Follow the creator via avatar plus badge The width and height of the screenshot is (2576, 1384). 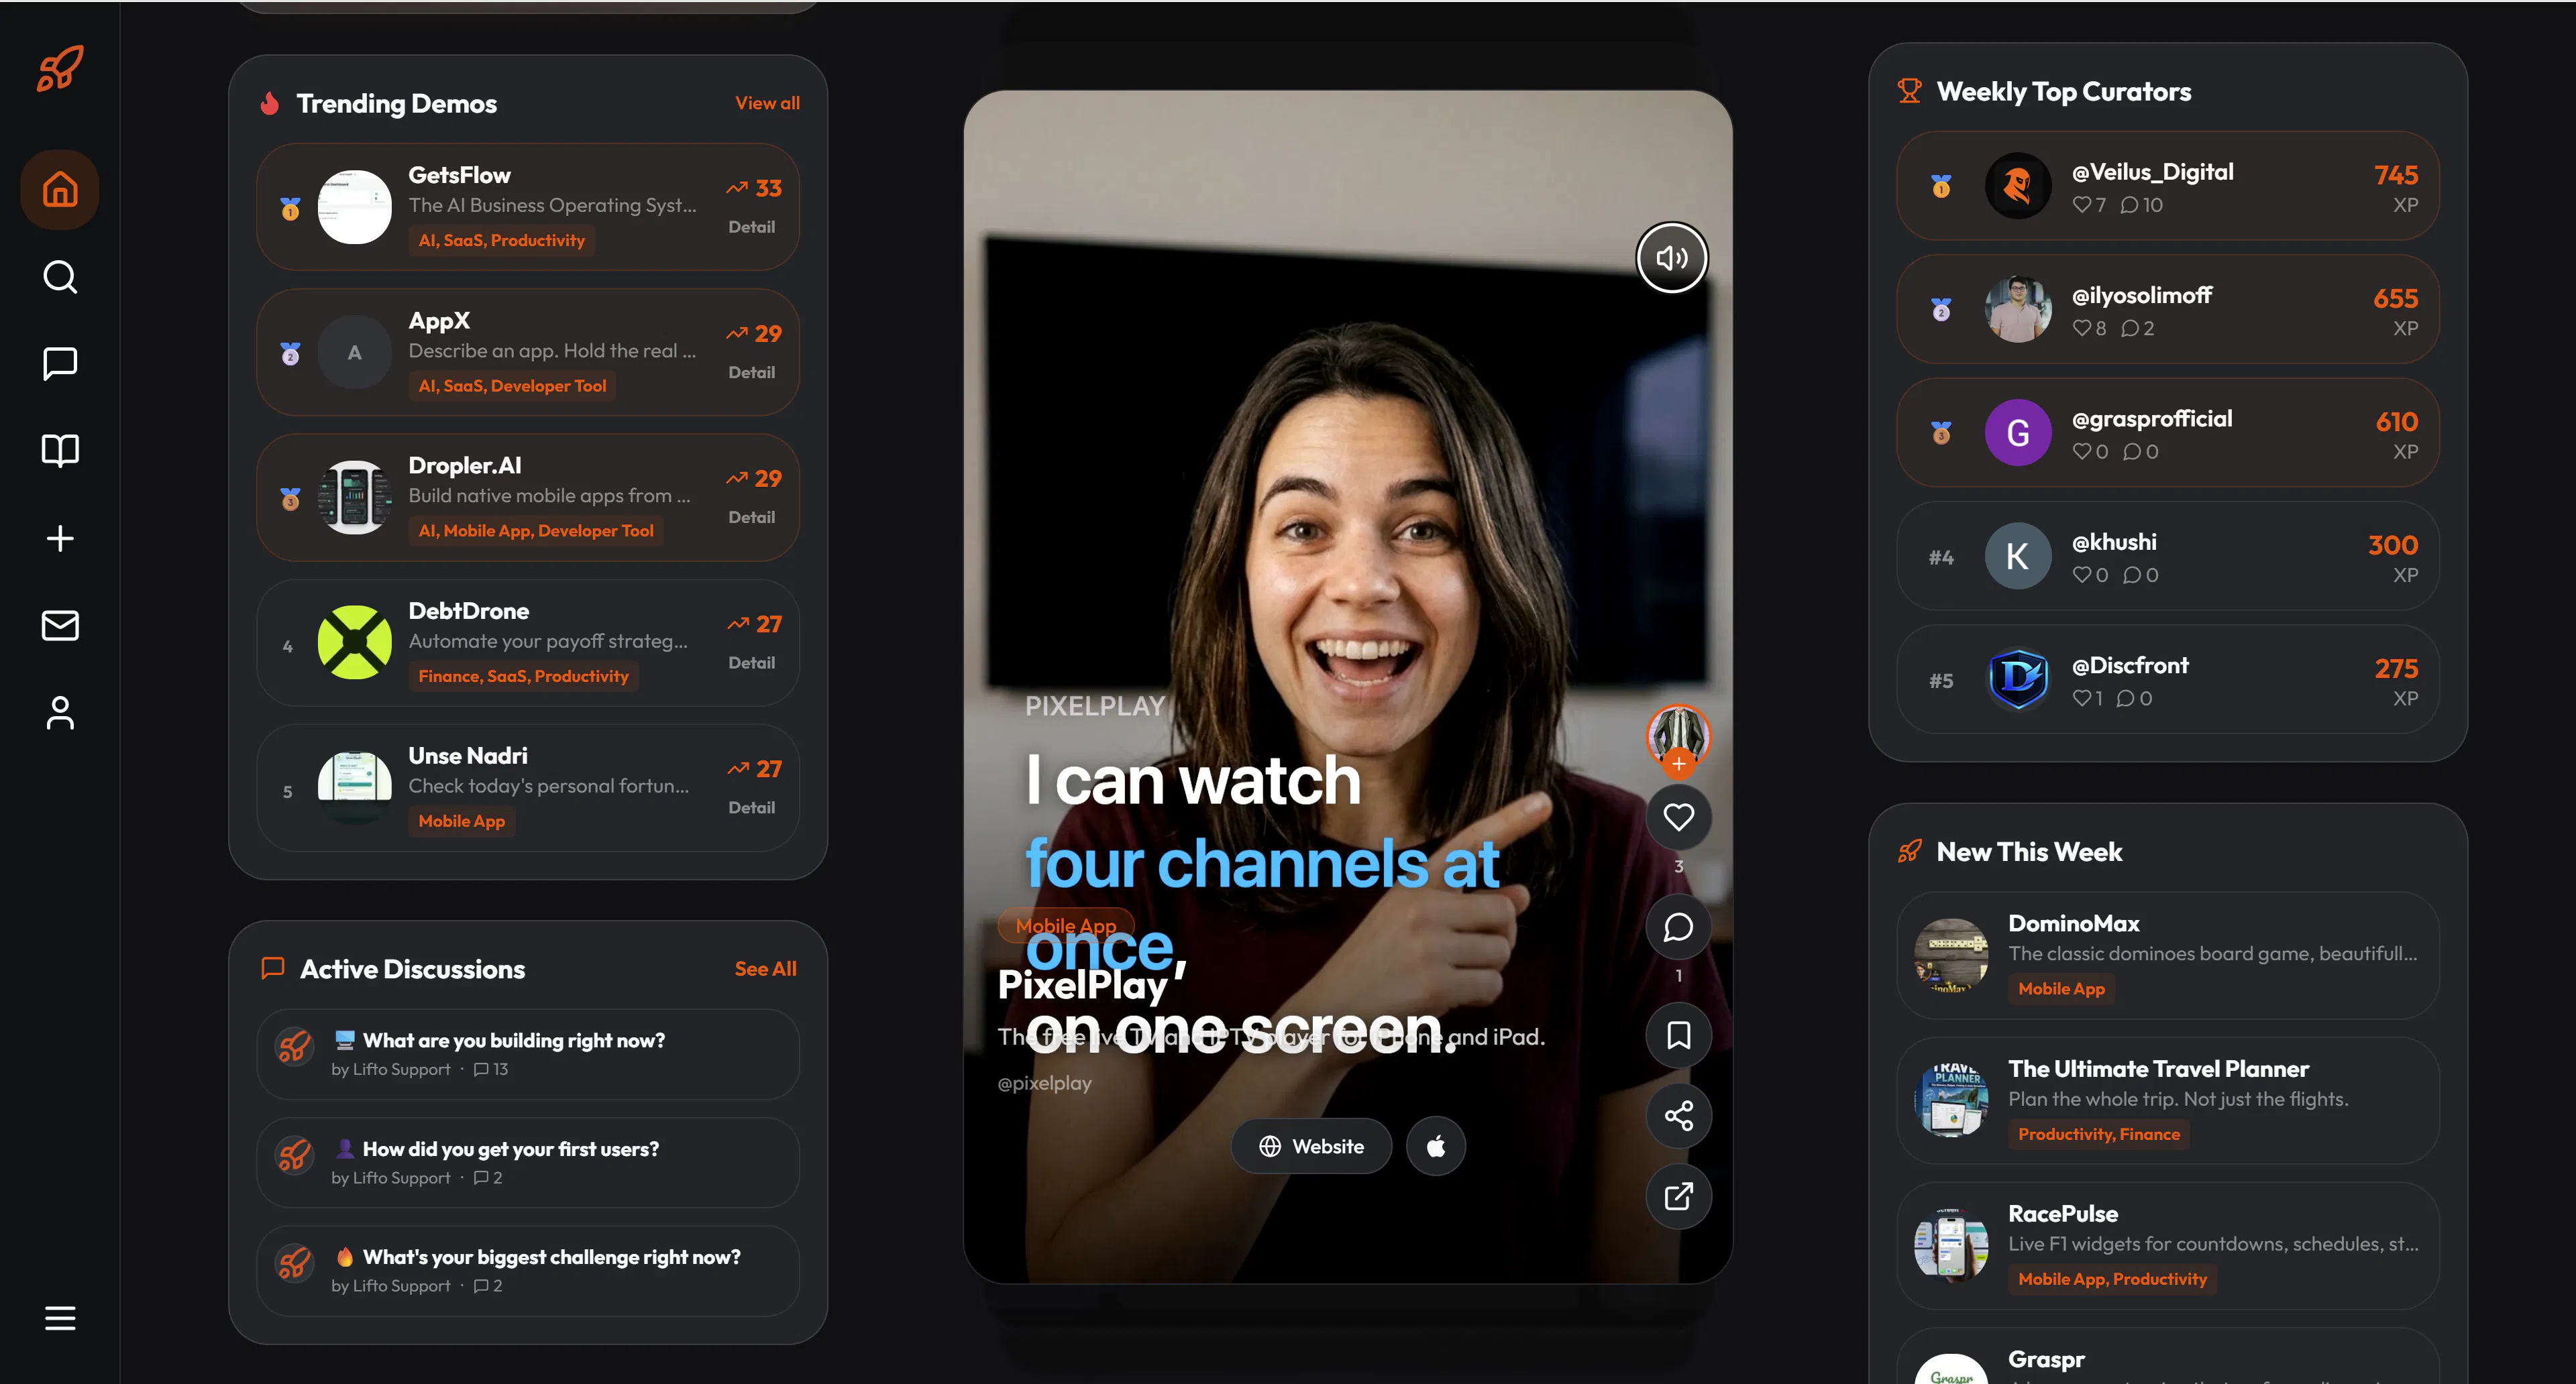(x=1679, y=764)
